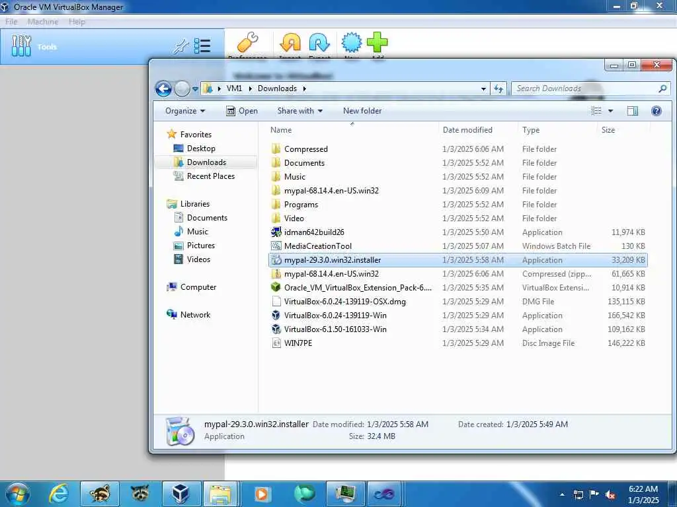Open the Organize dropdown menu
The height and width of the screenshot is (507, 677).
pos(185,111)
